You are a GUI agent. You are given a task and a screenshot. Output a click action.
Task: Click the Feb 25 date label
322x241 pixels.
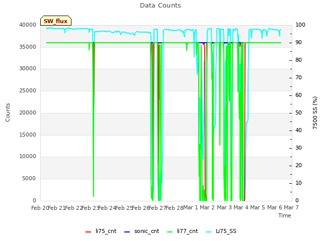tap(124, 208)
